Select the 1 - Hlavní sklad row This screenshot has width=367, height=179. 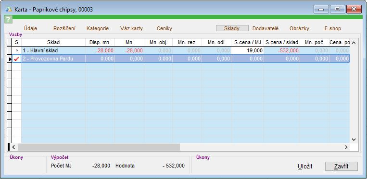(181, 50)
